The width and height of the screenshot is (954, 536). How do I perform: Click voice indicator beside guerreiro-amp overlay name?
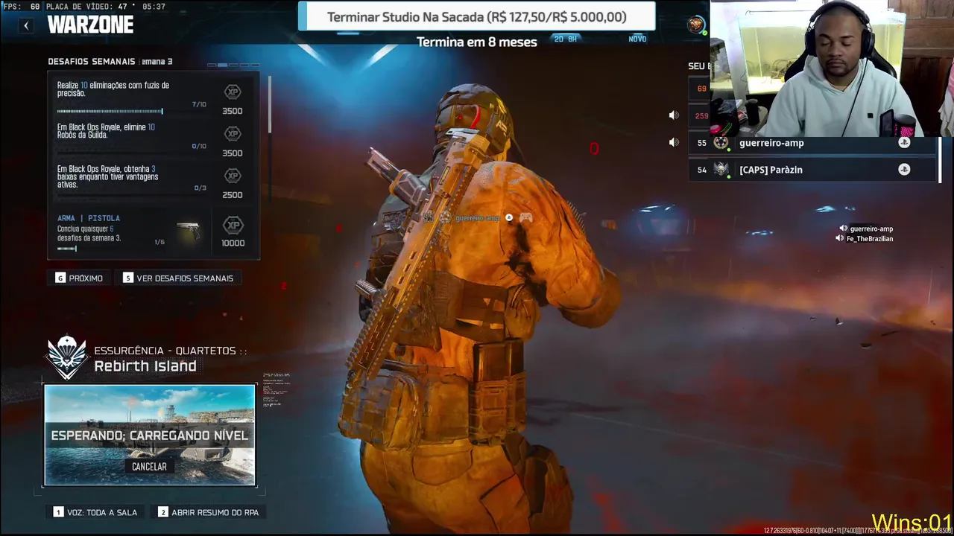tap(844, 229)
